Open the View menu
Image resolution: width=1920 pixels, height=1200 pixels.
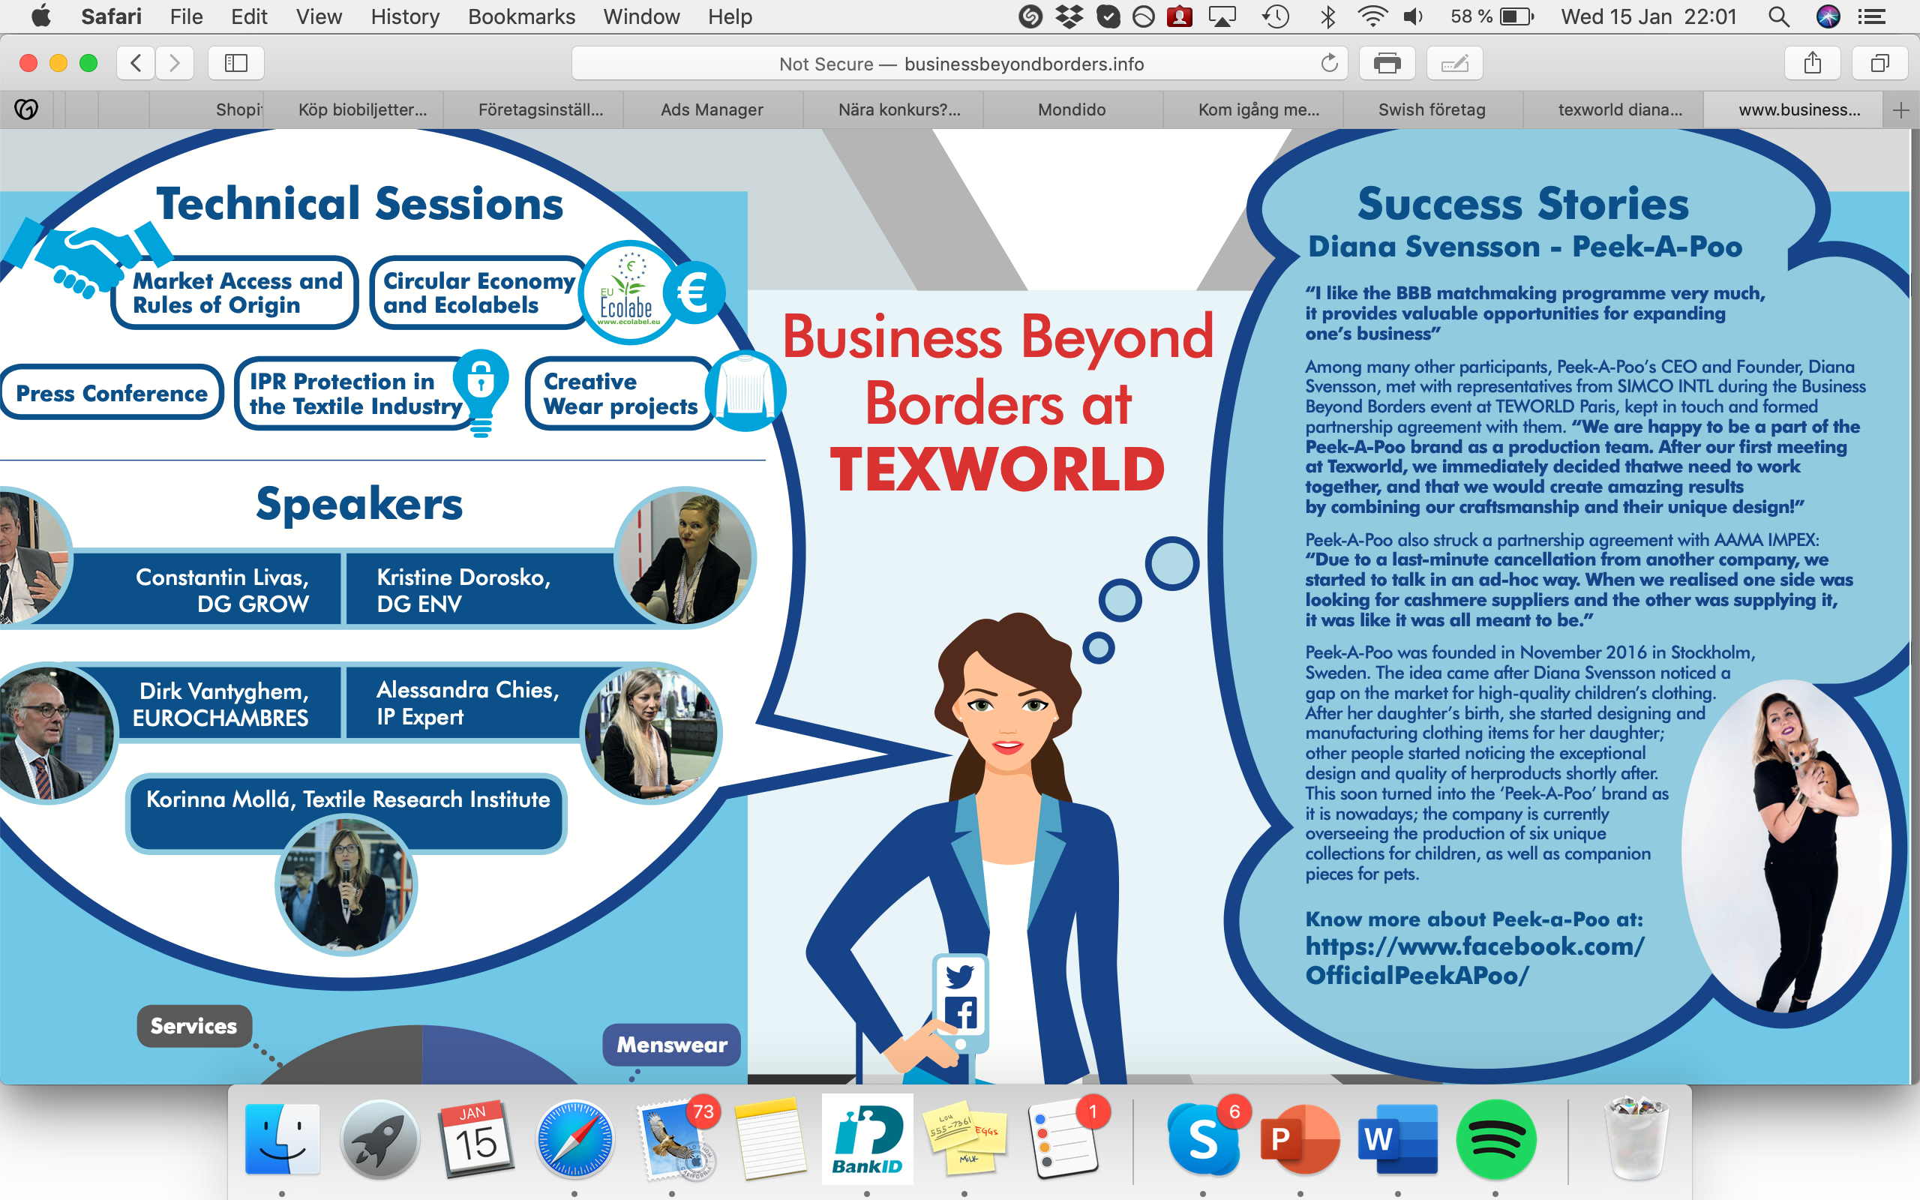(319, 16)
